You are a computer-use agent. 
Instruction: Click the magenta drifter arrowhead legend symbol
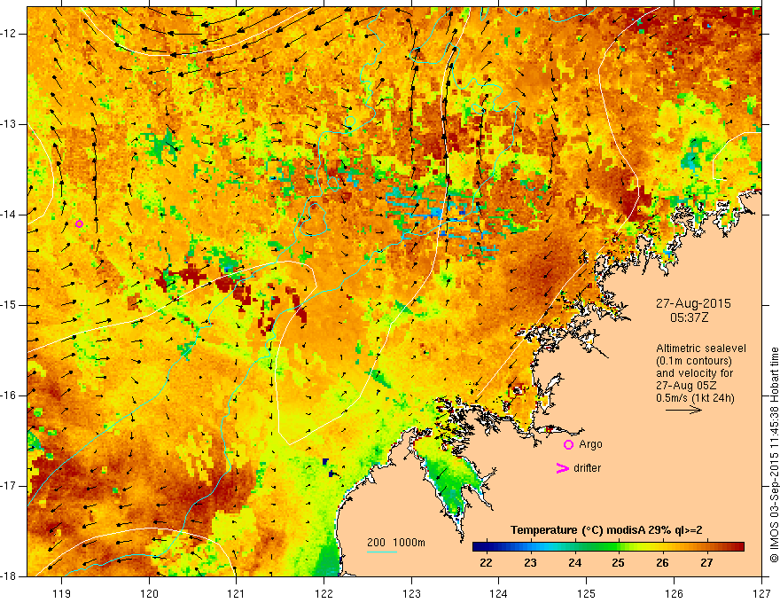coord(562,468)
